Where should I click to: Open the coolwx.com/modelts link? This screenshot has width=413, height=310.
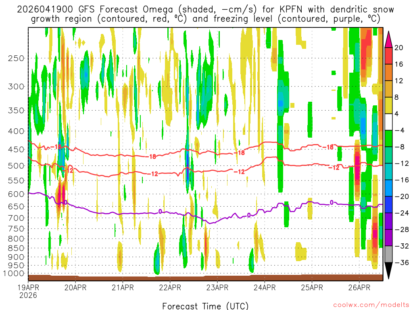(369, 305)
